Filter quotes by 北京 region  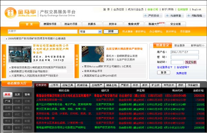(x=17, y=94)
